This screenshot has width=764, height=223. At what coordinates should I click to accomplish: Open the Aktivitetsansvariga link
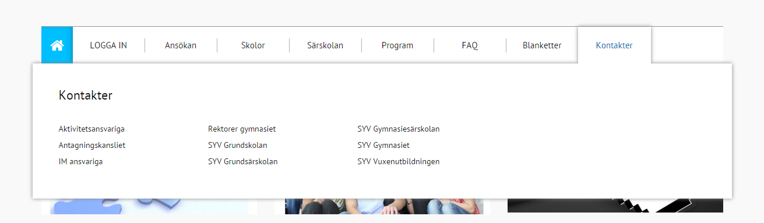click(x=91, y=129)
